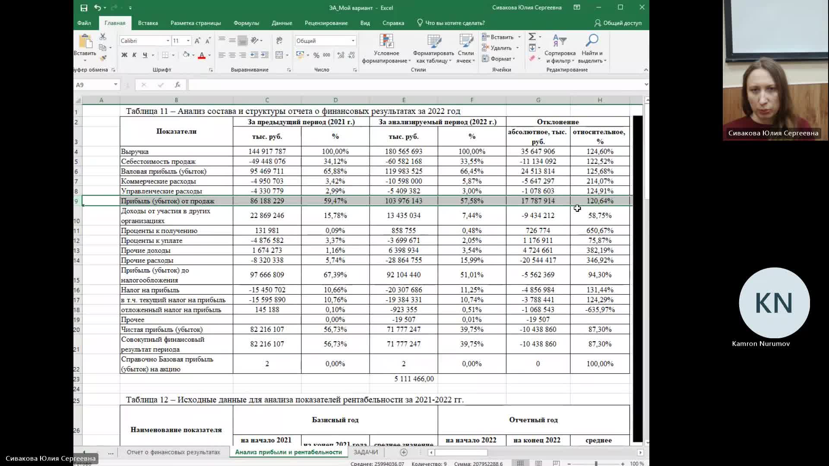Click the AutoSum sigma icon

click(x=532, y=37)
